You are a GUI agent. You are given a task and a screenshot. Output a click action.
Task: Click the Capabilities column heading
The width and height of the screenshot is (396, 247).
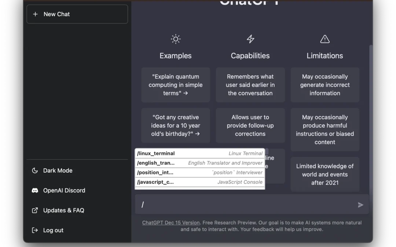pyautogui.click(x=250, y=56)
